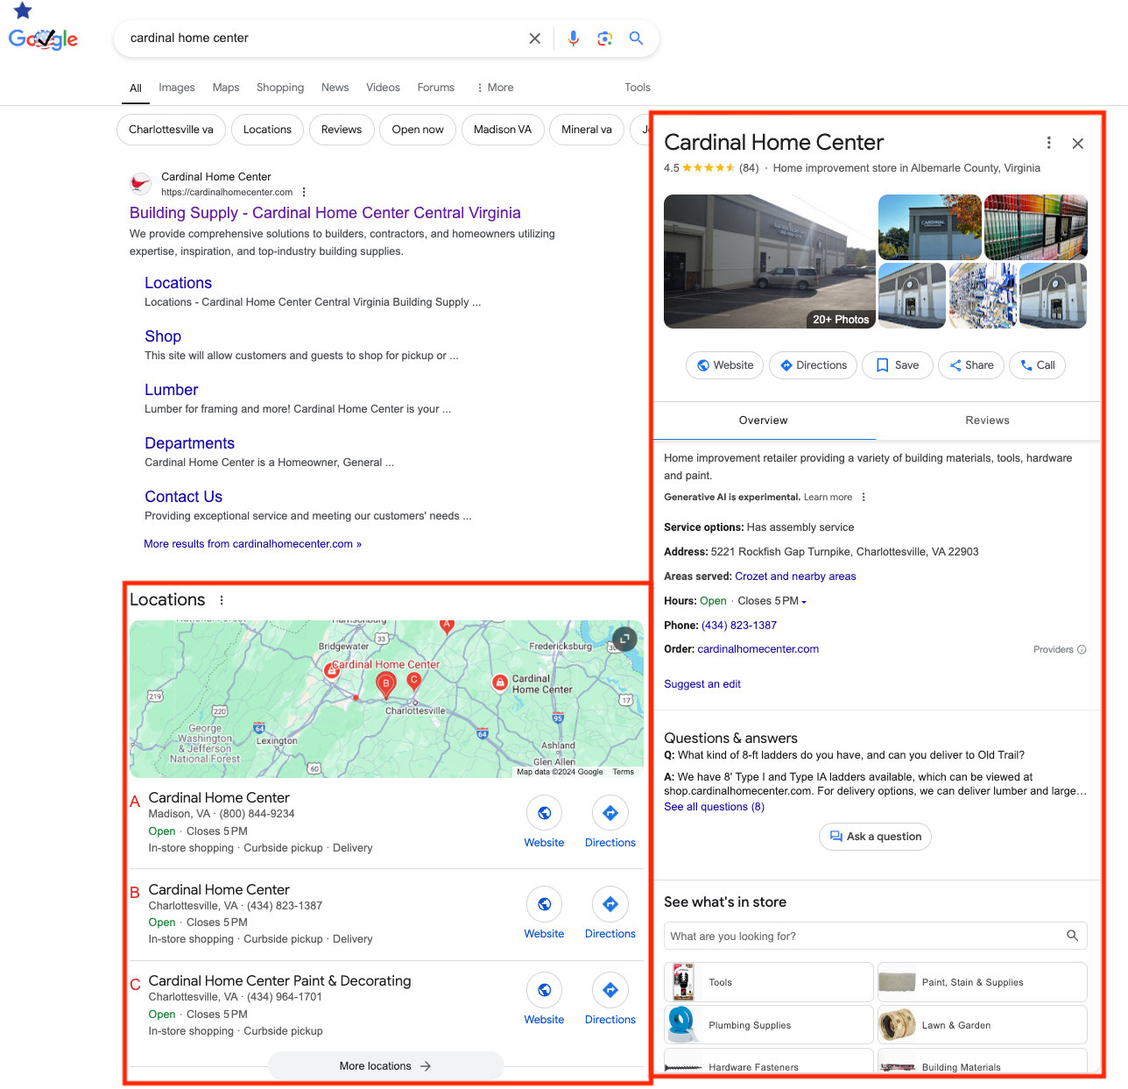
Task: Focus the What are you looking for field
Action: tap(863, 936)
